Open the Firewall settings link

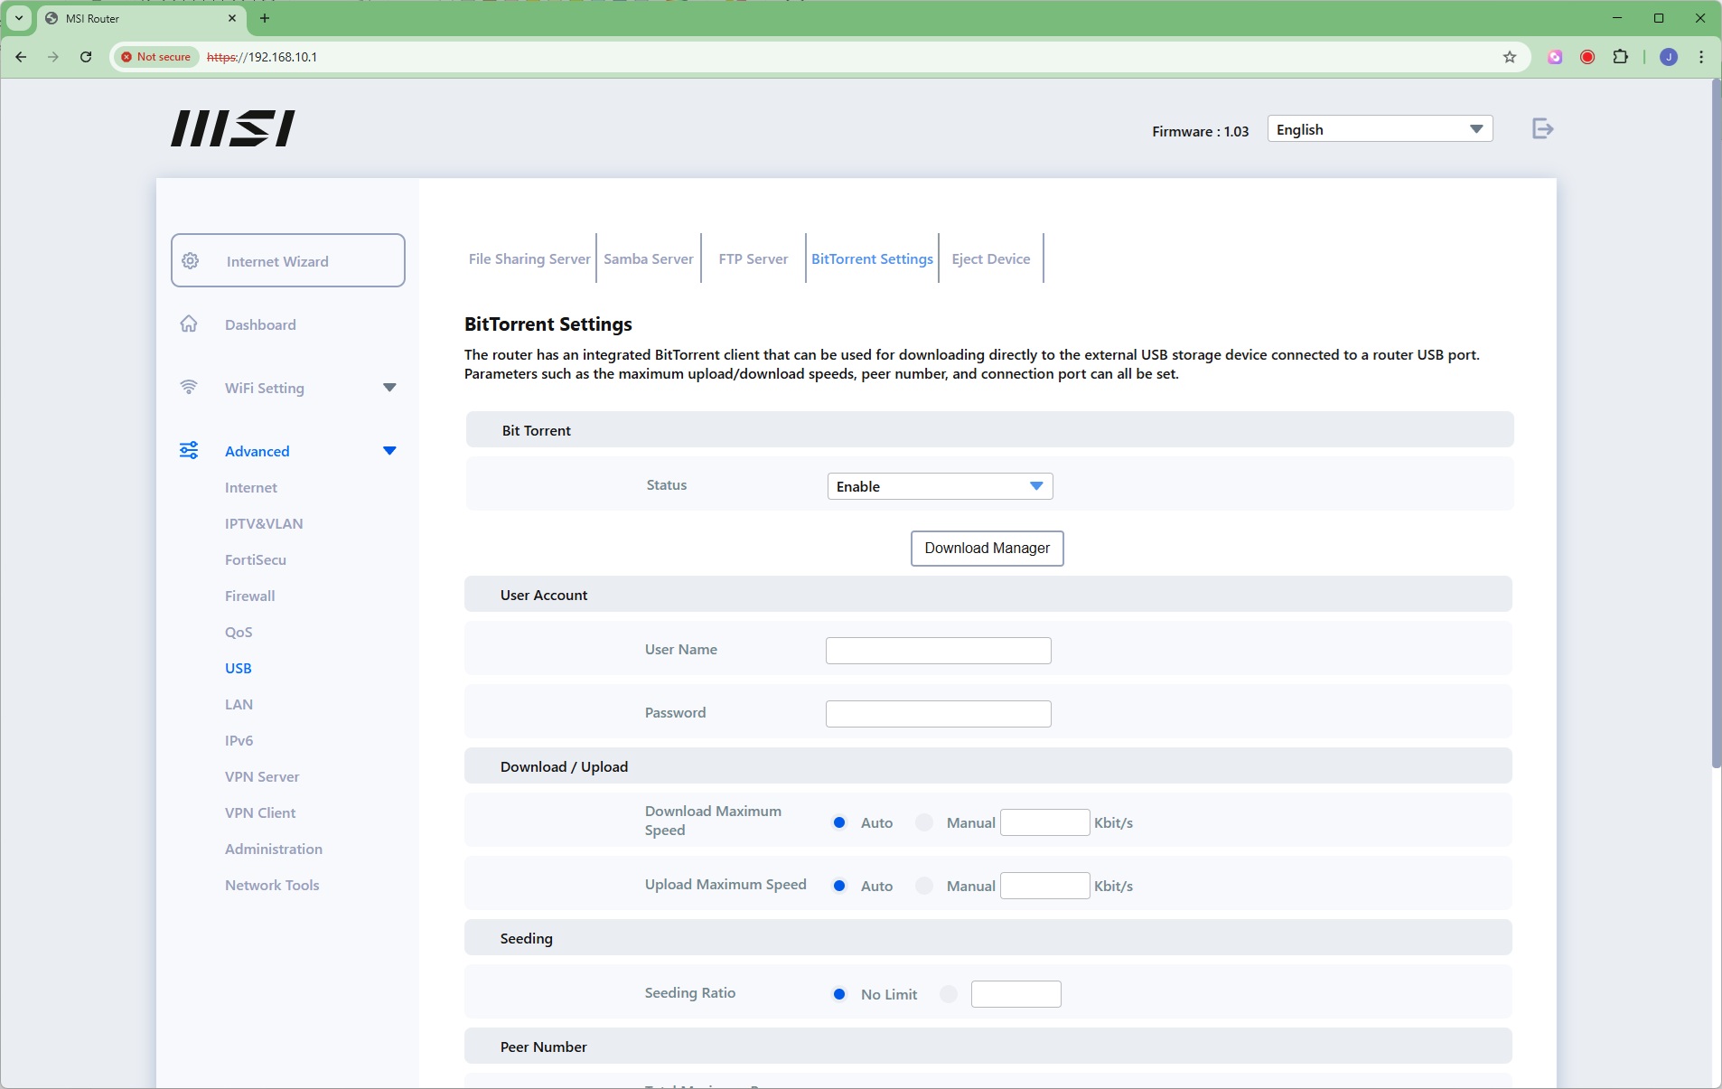249,596
